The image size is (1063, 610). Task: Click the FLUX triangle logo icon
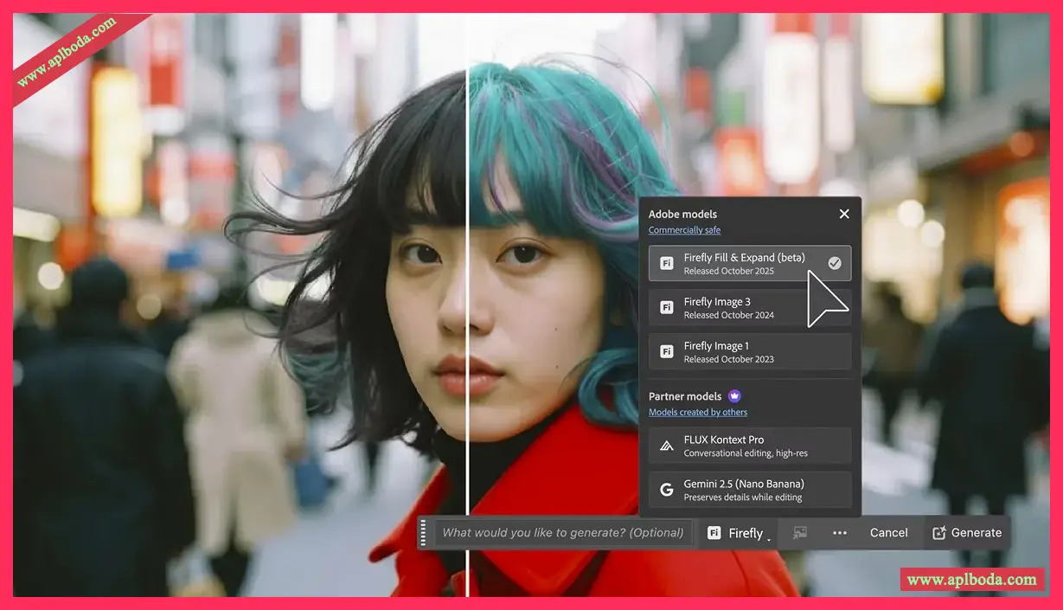667,446
